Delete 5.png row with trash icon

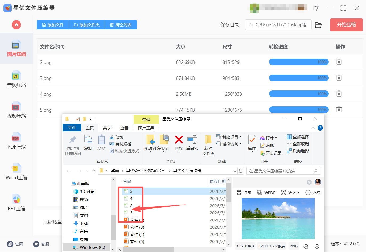point(339,110)
